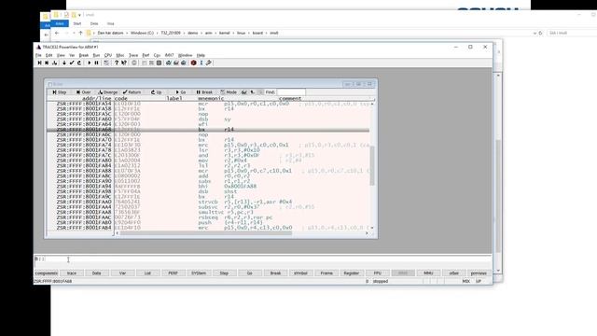The height and width of the screenshot is (336, 597).
Task: Click 'Windows (C:)' in Explorer address path
Action: coord(142,34)
